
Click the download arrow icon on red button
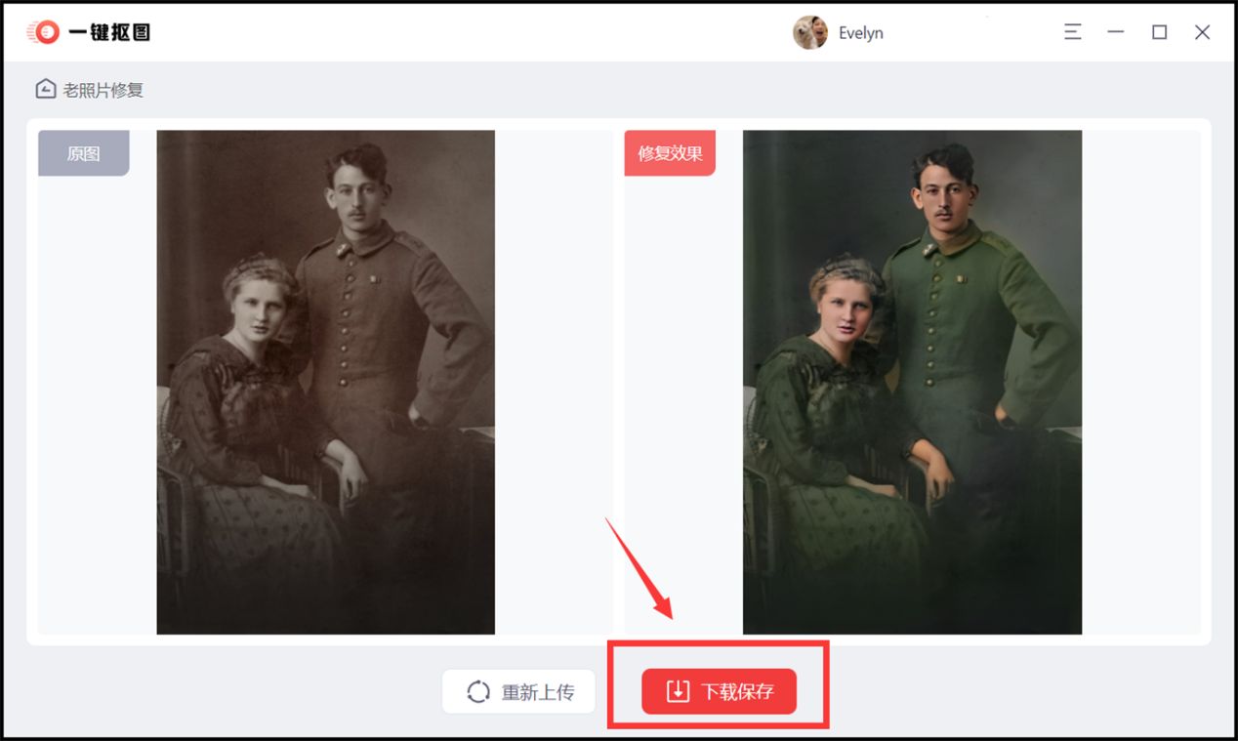(x=678, y=691)
